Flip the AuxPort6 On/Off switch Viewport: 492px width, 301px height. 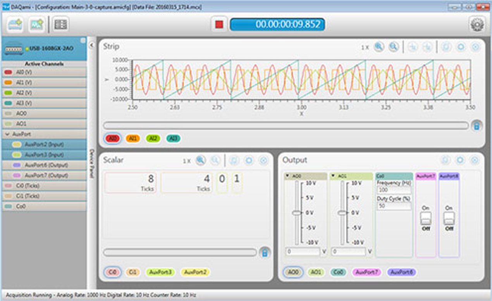[449, 219]
